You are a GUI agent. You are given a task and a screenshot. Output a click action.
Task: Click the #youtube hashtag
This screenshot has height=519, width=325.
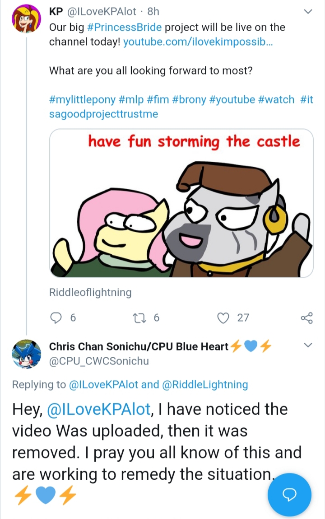click(232, 99)
